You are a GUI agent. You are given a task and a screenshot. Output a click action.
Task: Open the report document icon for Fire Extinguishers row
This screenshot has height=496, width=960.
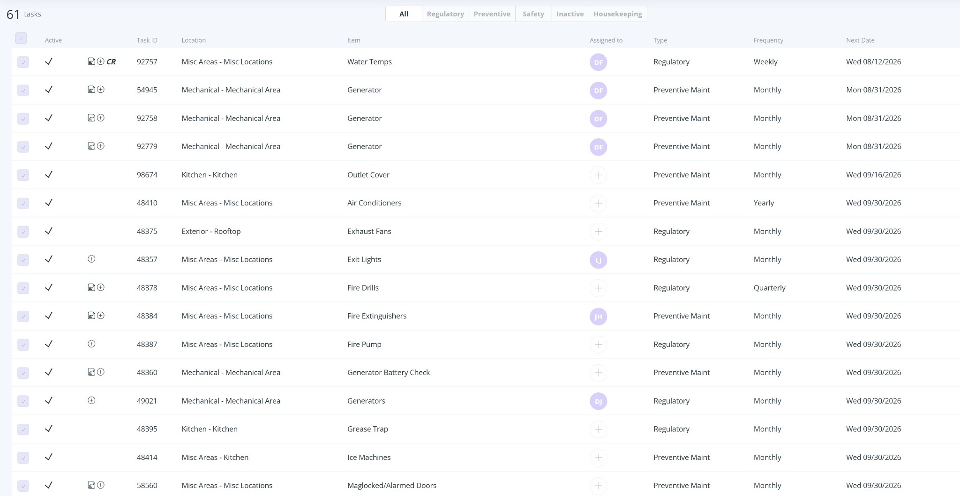[x=91, y=316]
